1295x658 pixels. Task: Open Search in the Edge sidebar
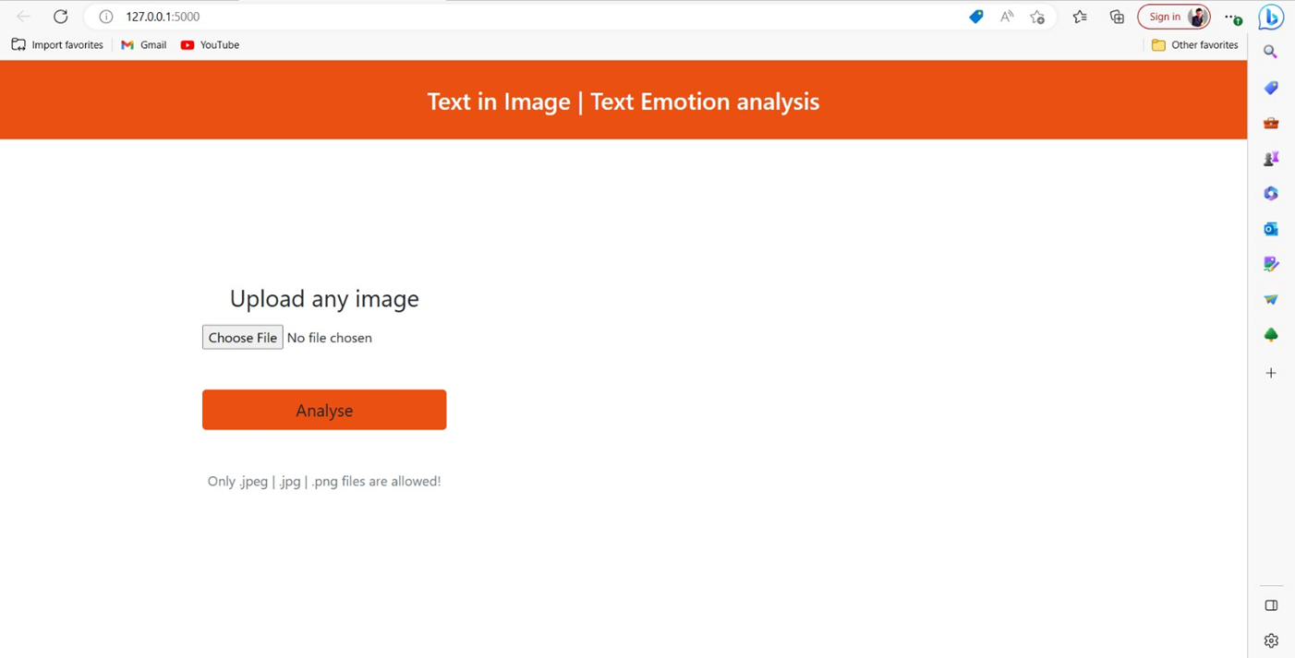click(1270, 51)
